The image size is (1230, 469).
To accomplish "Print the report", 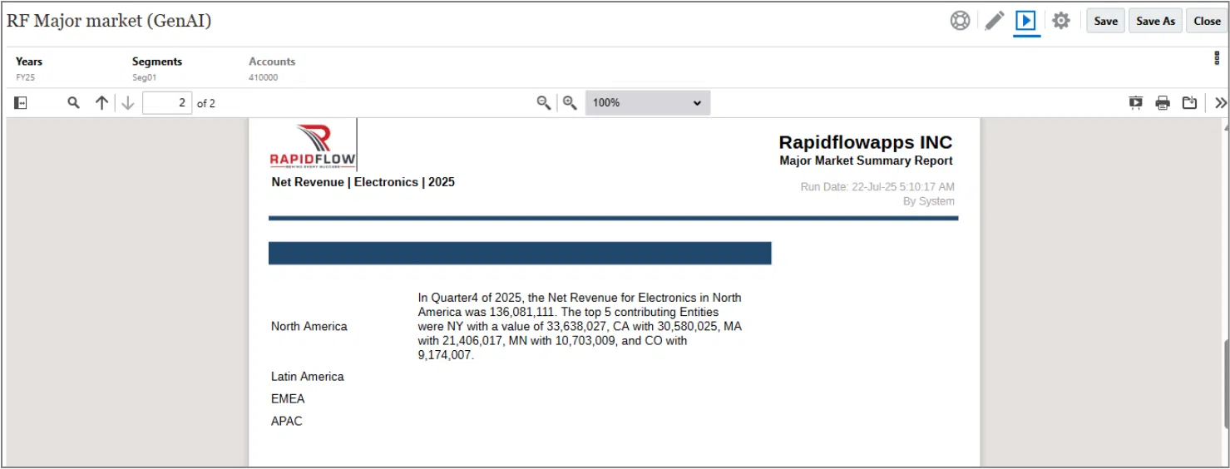I will (1163, 103).
